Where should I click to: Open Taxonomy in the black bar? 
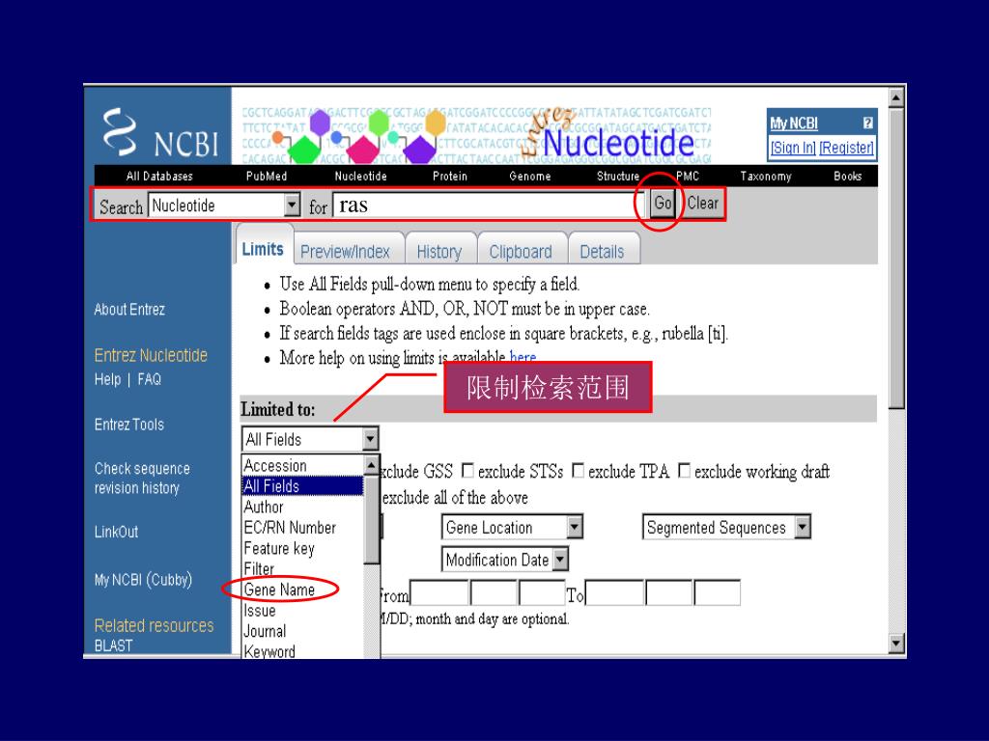pyautogui.click(x=766, y=176)
